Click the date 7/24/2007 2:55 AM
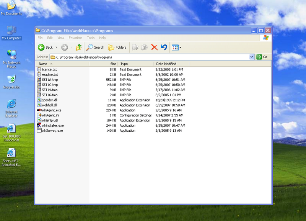306x221 pixels. coord(169,115)
